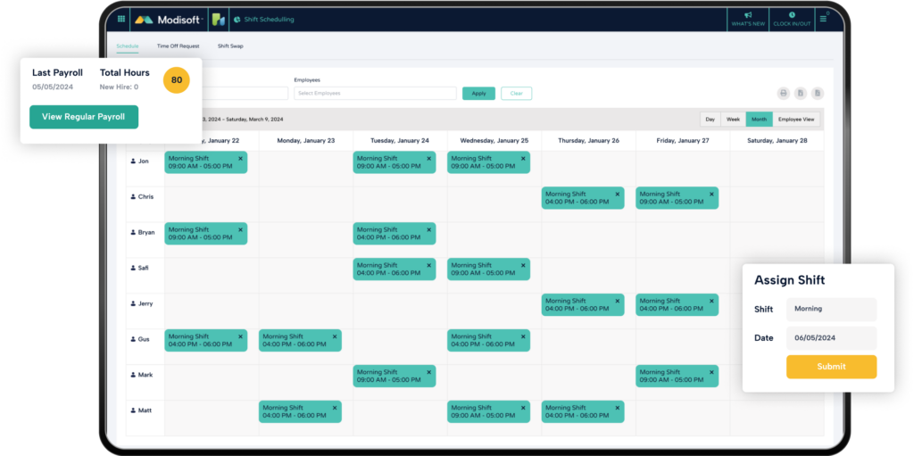The width and height of the screenshot is (914, 456).
Task: Select the Month view toggle
Action: tap(759, 119)
